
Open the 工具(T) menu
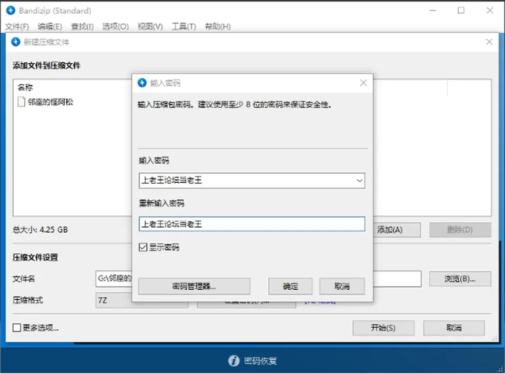click(x=184, y=26)
